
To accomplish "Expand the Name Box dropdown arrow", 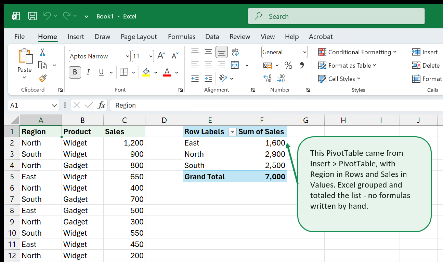I will (54, 105).
